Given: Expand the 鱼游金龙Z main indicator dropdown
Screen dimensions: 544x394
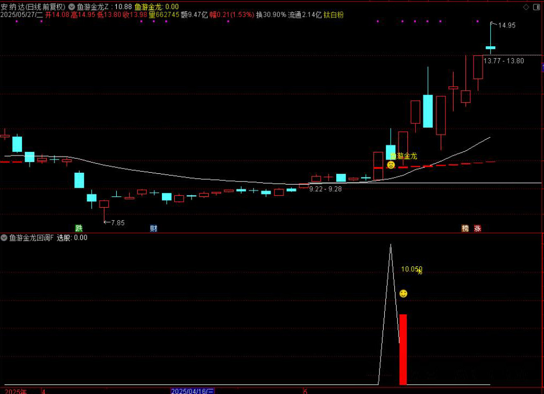Looking at the screenshot, I should click(x=73, y=7).
